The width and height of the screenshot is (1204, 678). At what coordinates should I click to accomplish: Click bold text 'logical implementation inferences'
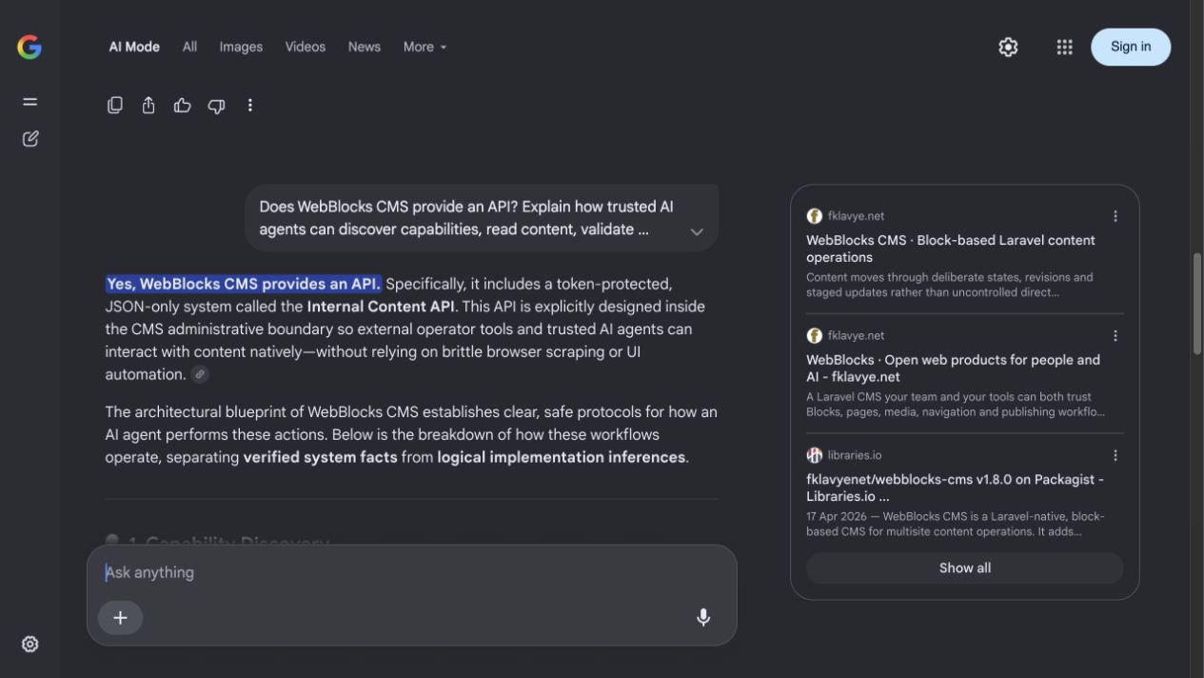(x=561, y=457)
